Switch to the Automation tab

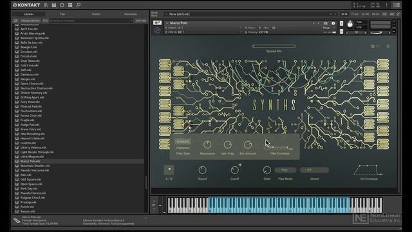(131, 14)
